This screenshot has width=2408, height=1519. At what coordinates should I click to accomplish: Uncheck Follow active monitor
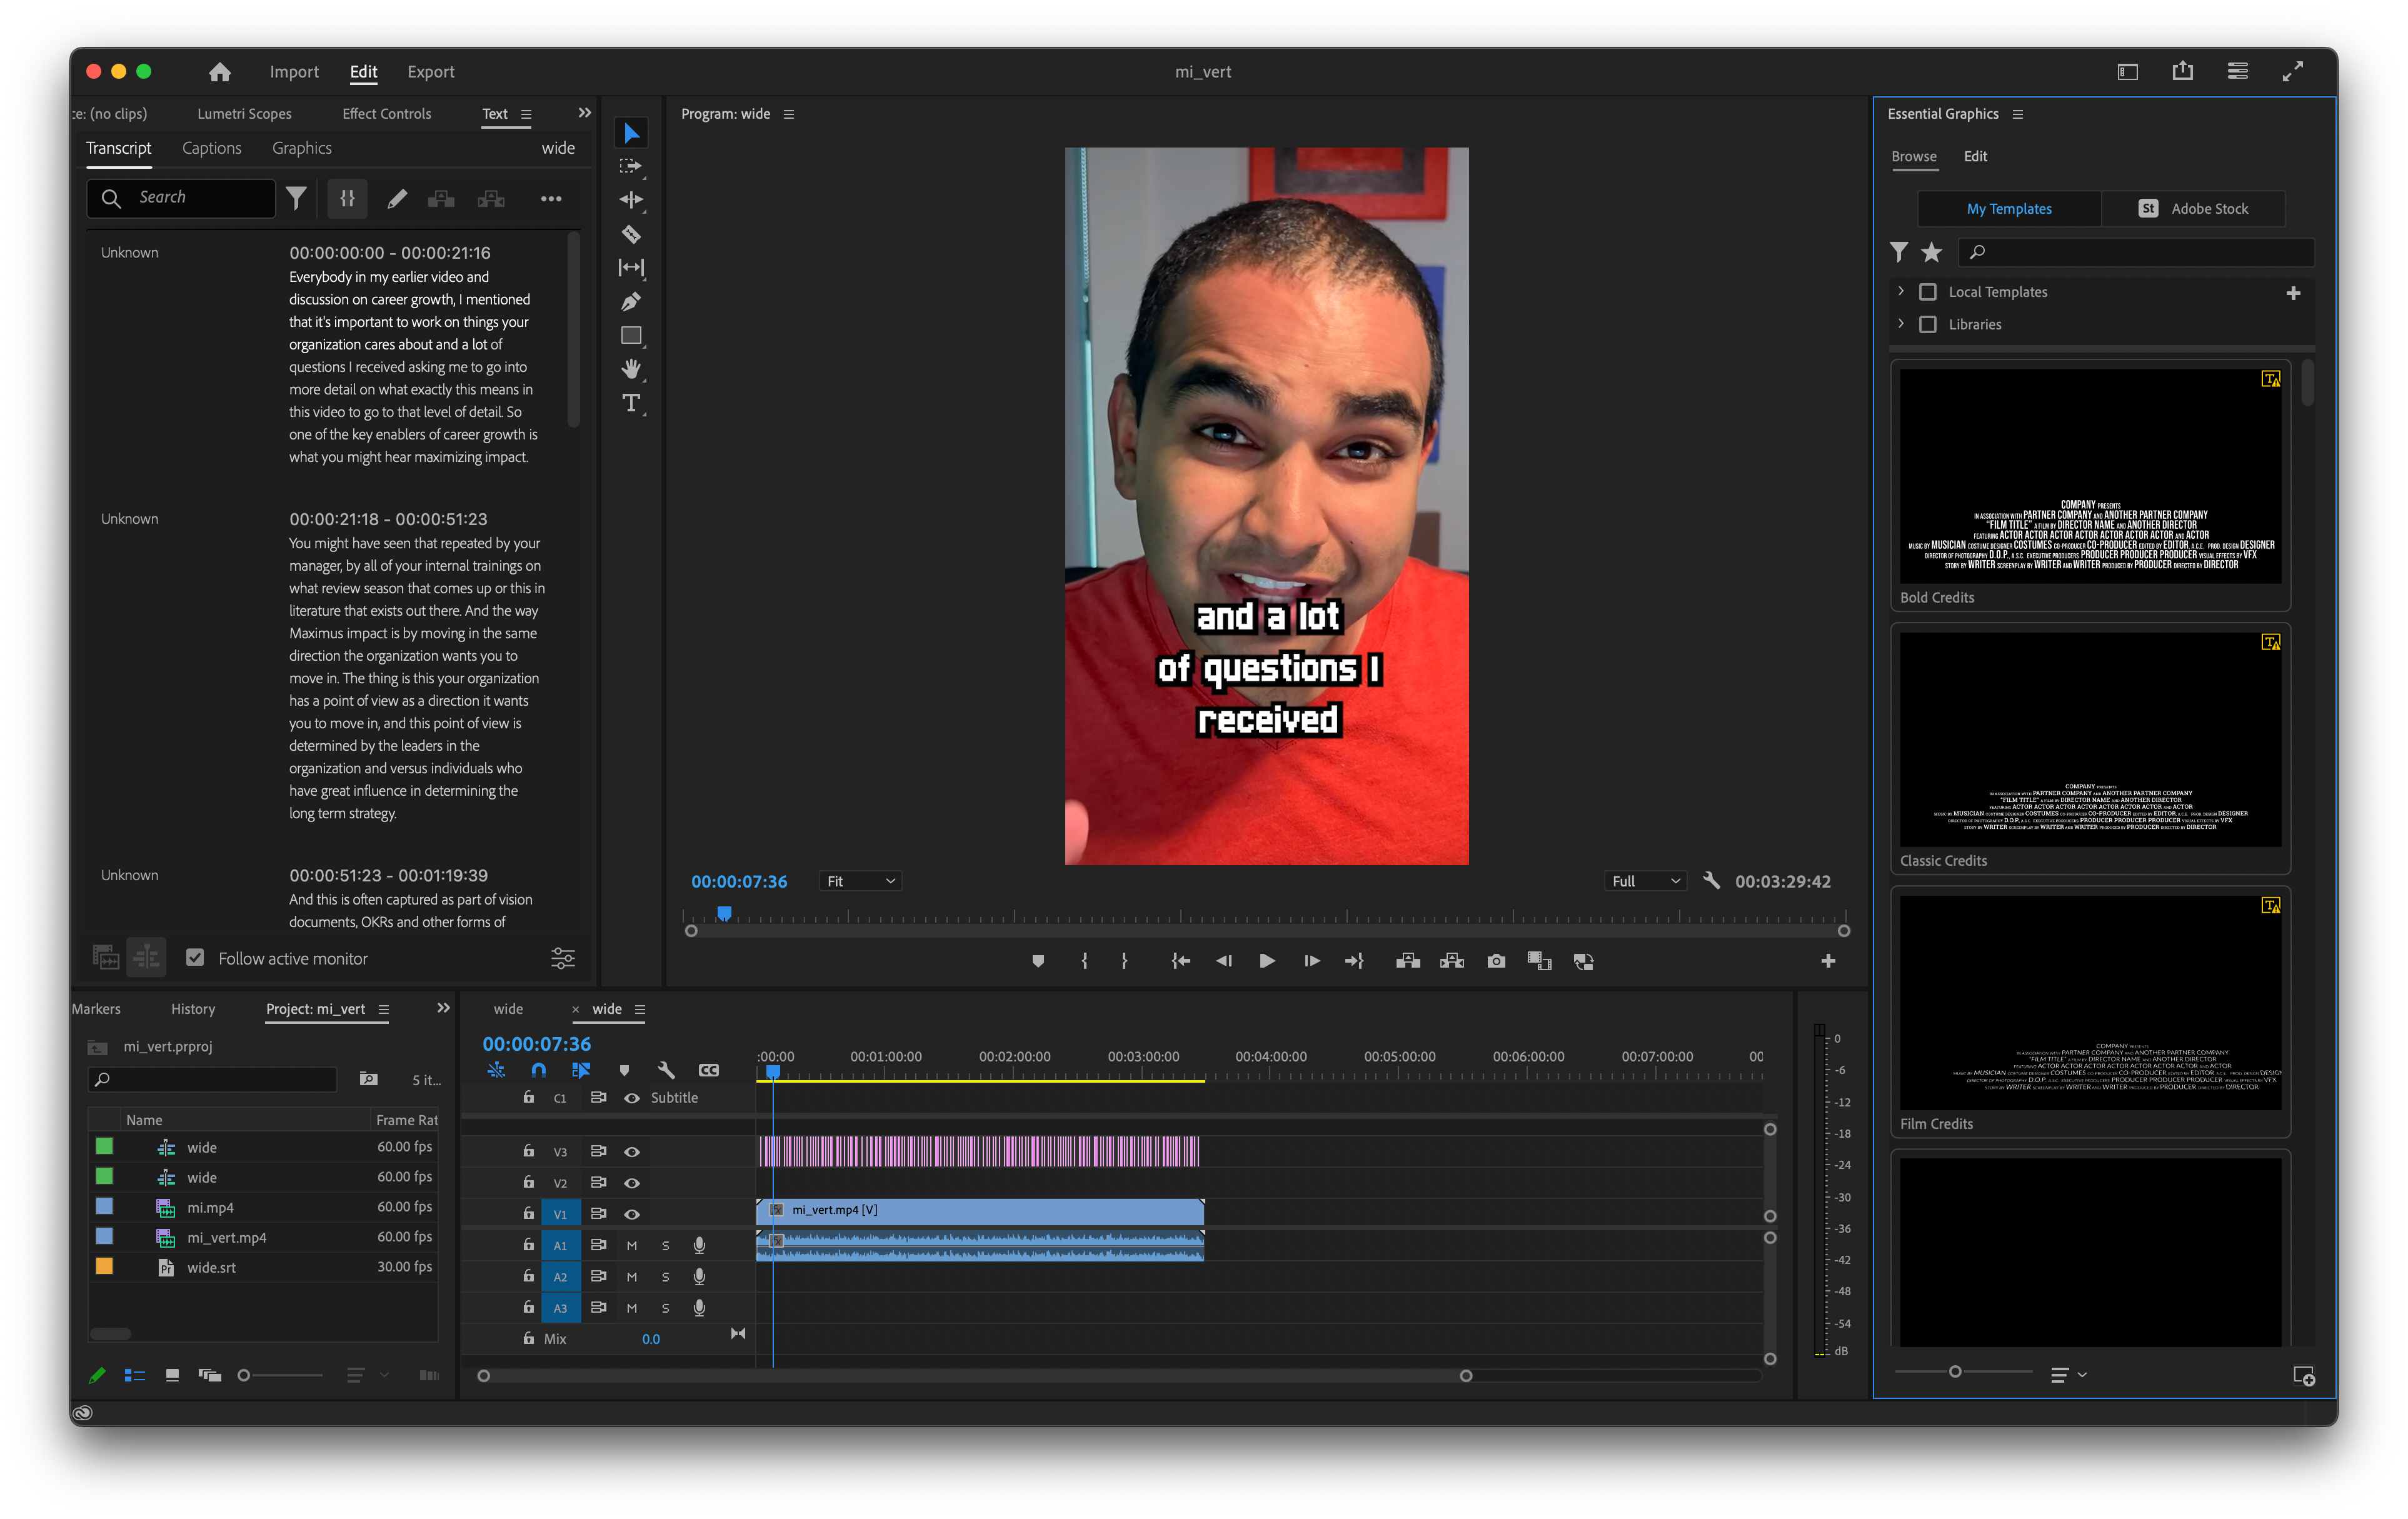tap(196, 958)
